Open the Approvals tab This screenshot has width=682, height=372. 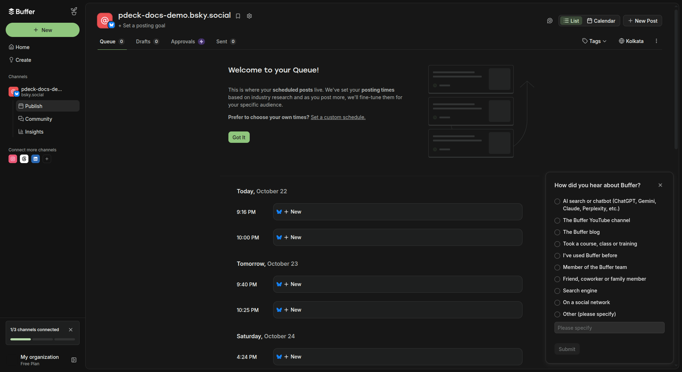188,42
